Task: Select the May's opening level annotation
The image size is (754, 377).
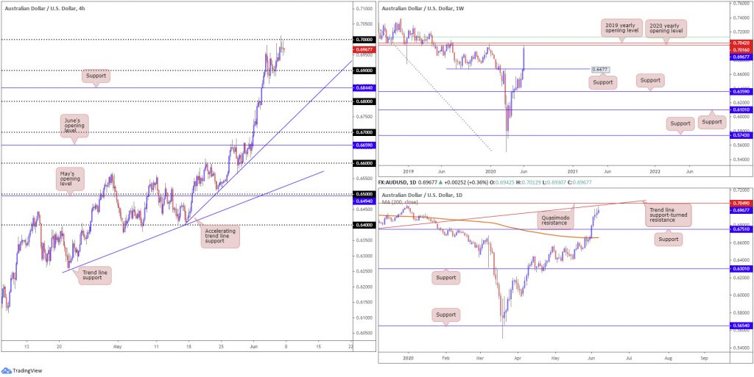Action: coord(70,179)
